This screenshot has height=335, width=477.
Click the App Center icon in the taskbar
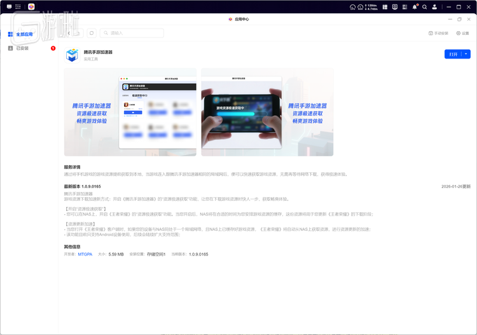pyautogui.click(x=31, y=6)
